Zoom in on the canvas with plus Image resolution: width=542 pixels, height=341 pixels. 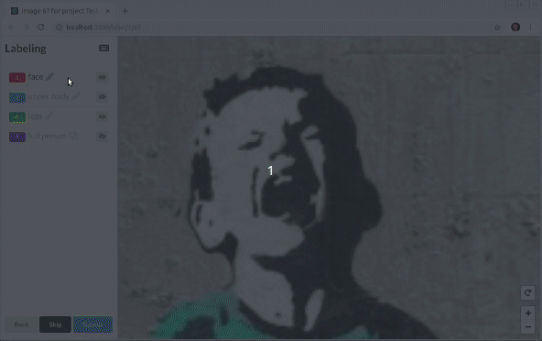click(528, 313)
